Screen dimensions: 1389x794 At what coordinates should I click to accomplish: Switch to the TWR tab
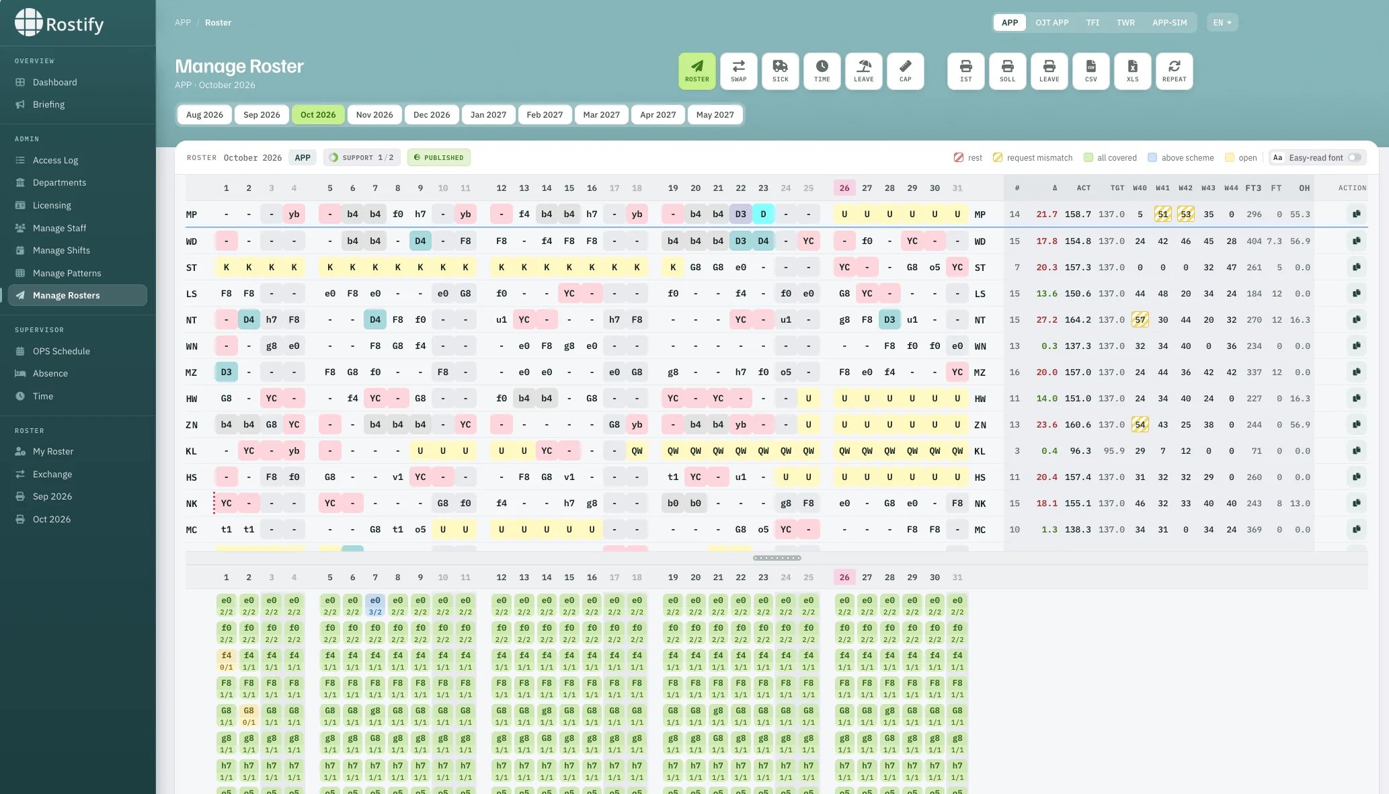click(x=1125, y=22)
